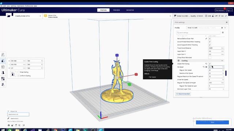Revert Enable Print Cooling with its undo arrow
The image size is (234, 131).
pos(206,64)
